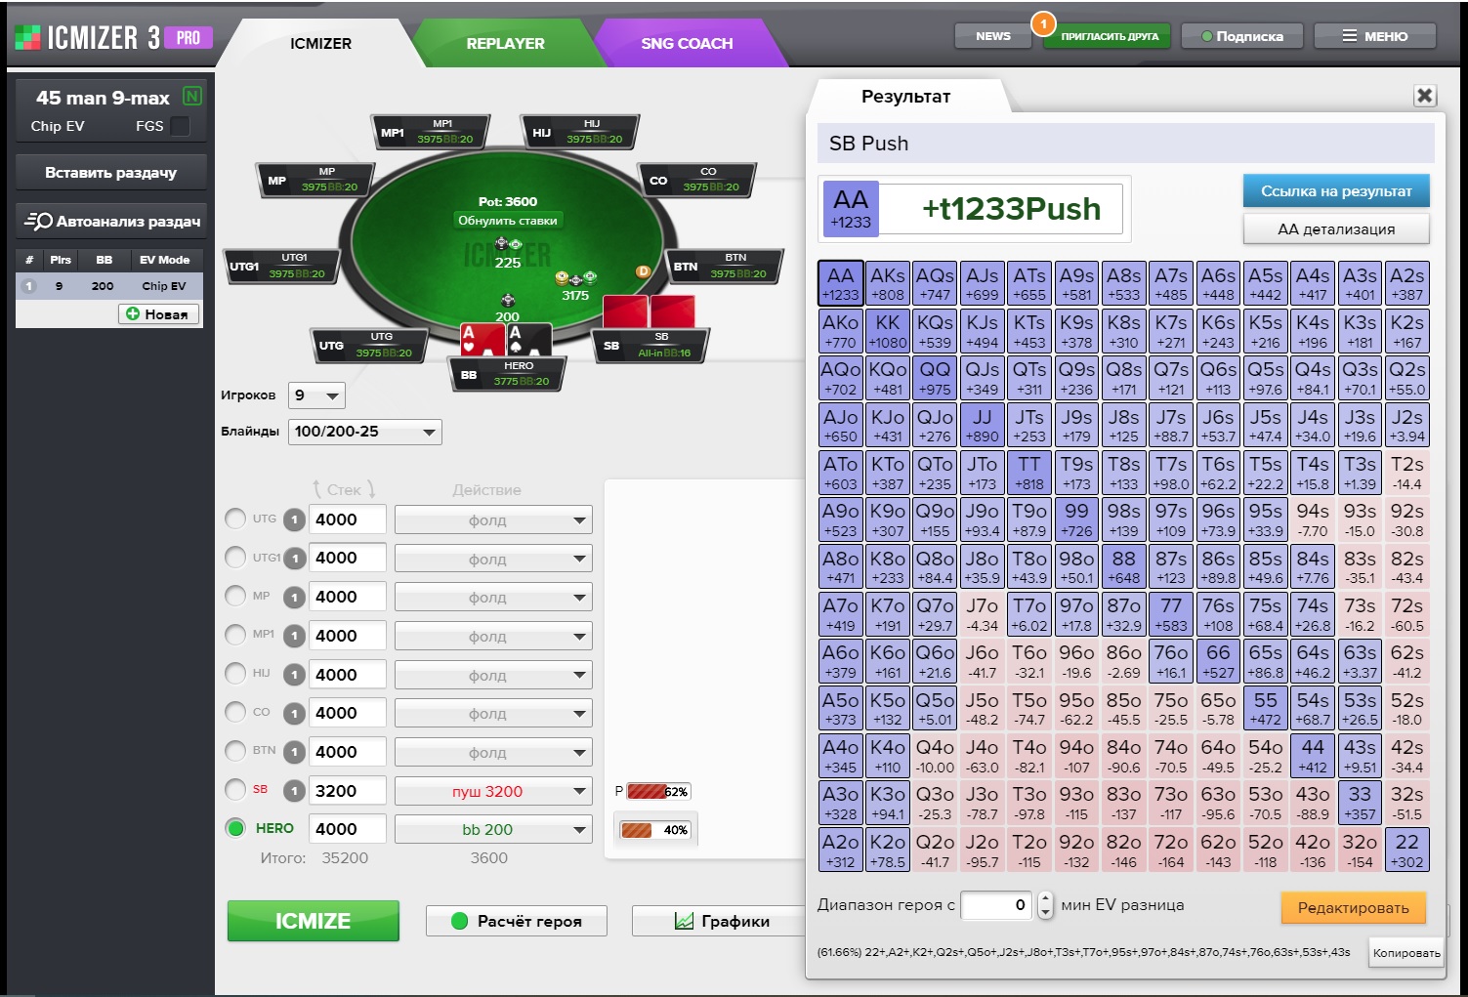Viewport: 1468px width, 997px height.
Task: Switch to the REPLAYER tab
Action: [x=505, y=43]
